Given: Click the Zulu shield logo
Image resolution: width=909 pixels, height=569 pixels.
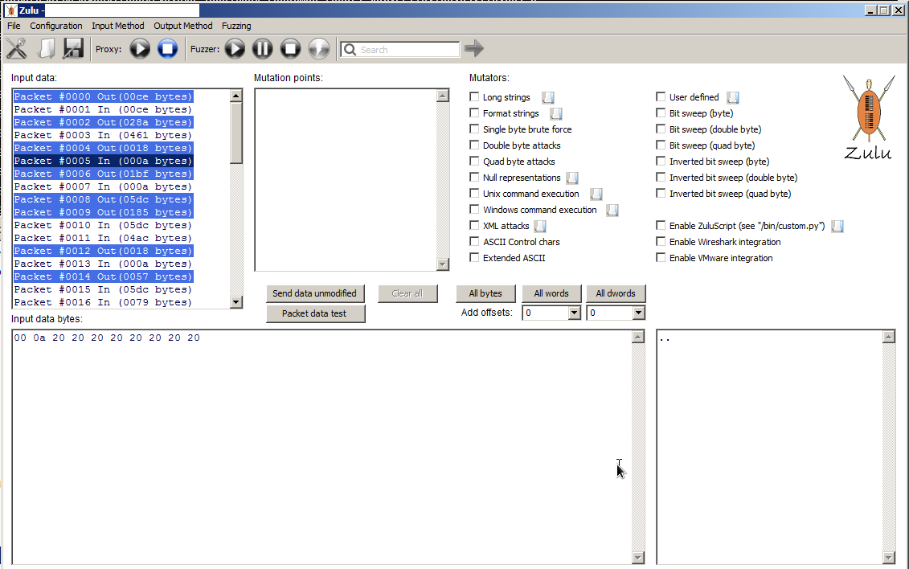Looking at the screenshot, I should [869, 117].
